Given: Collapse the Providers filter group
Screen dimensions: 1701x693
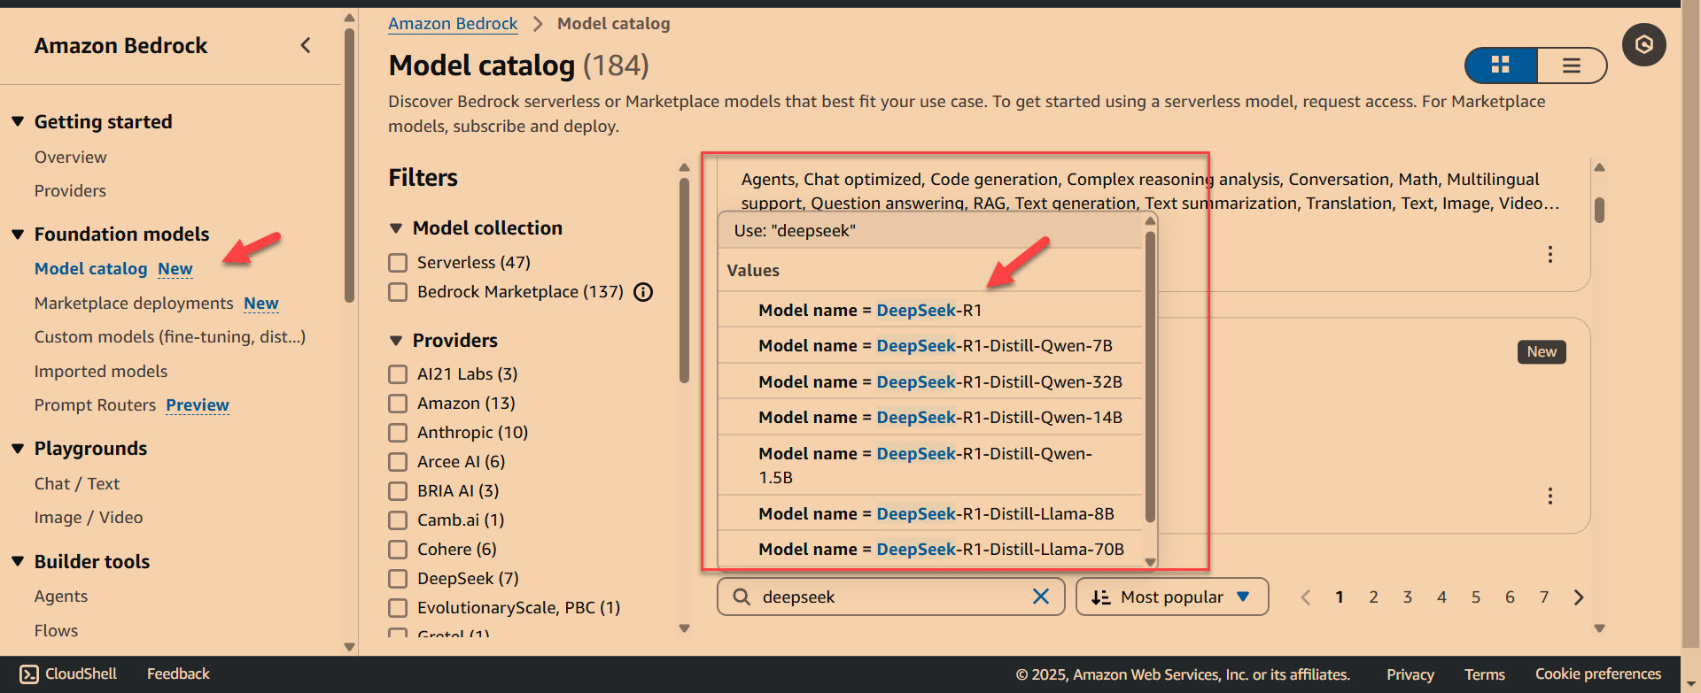Looking at the screenshot, I should [x=396, y=341].
